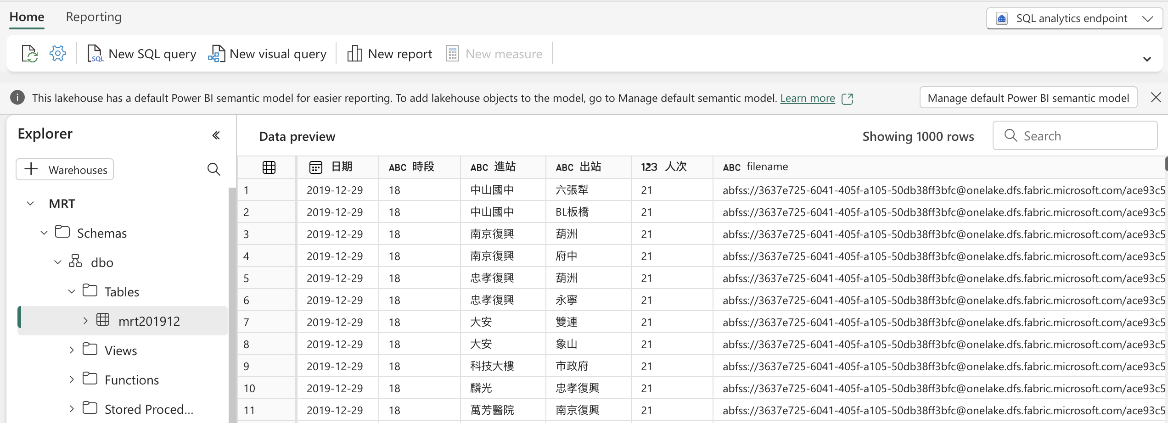Viewport: 1168px width, 423px height.
Task: Collapse the Schemas node chevron
Action: point(44,233)
